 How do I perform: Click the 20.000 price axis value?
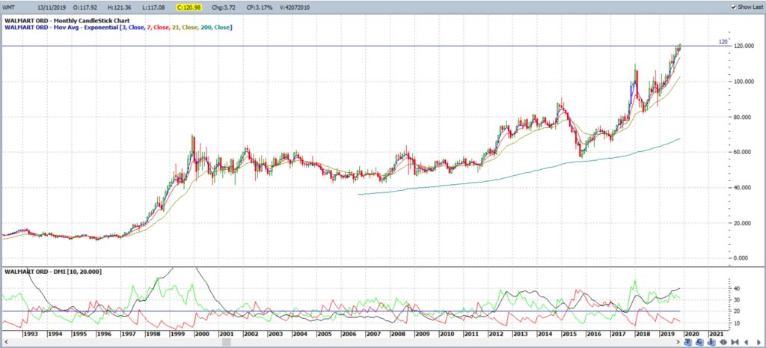744,223
